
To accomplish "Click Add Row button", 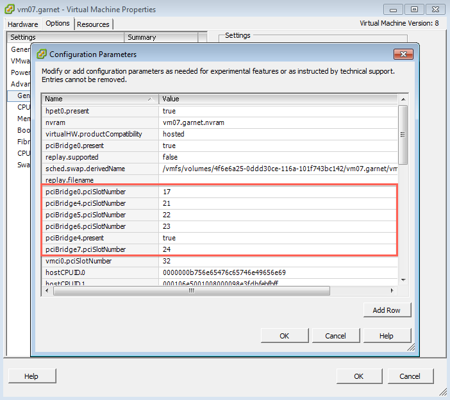I will tap(387, 310).
